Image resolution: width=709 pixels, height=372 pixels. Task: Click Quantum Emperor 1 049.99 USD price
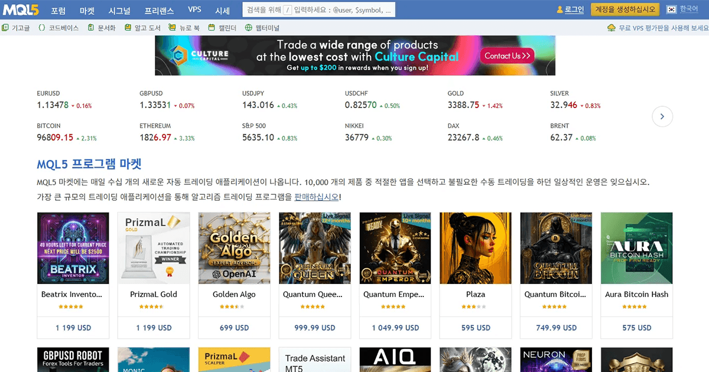pyautogui.click(x=395, y=328)
